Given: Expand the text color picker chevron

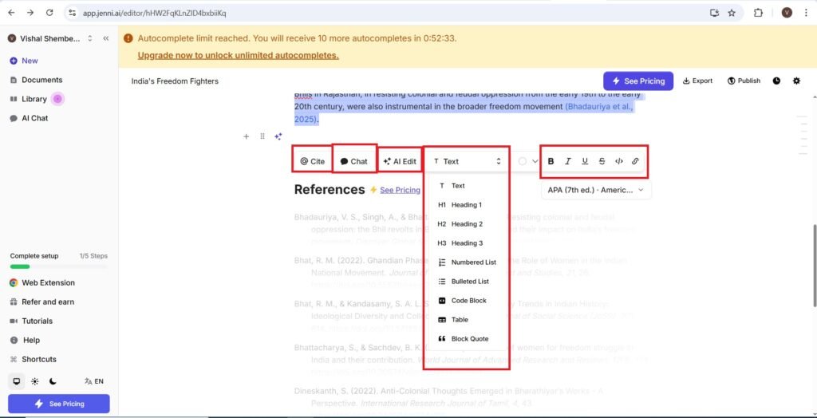Looking at the screenshot, I should pyautogui.click(x=535, y=161).
